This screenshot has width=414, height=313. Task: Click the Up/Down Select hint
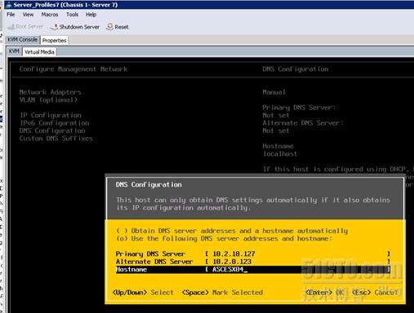[x=143, y=293]
